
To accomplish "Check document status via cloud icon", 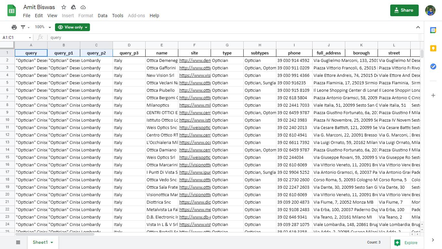I will [83, 7].
